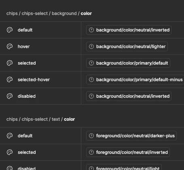Click palette icon beside background default variable
The width and height of the screenshot is (184, 170).
(x=10, y=30)
